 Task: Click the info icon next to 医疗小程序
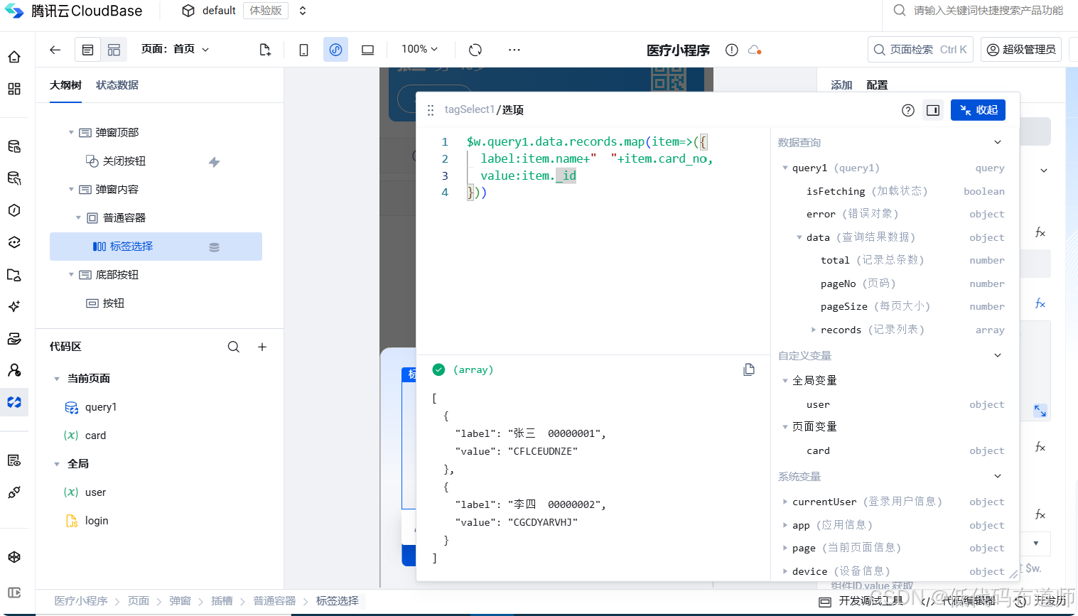[x=731, y=50]
